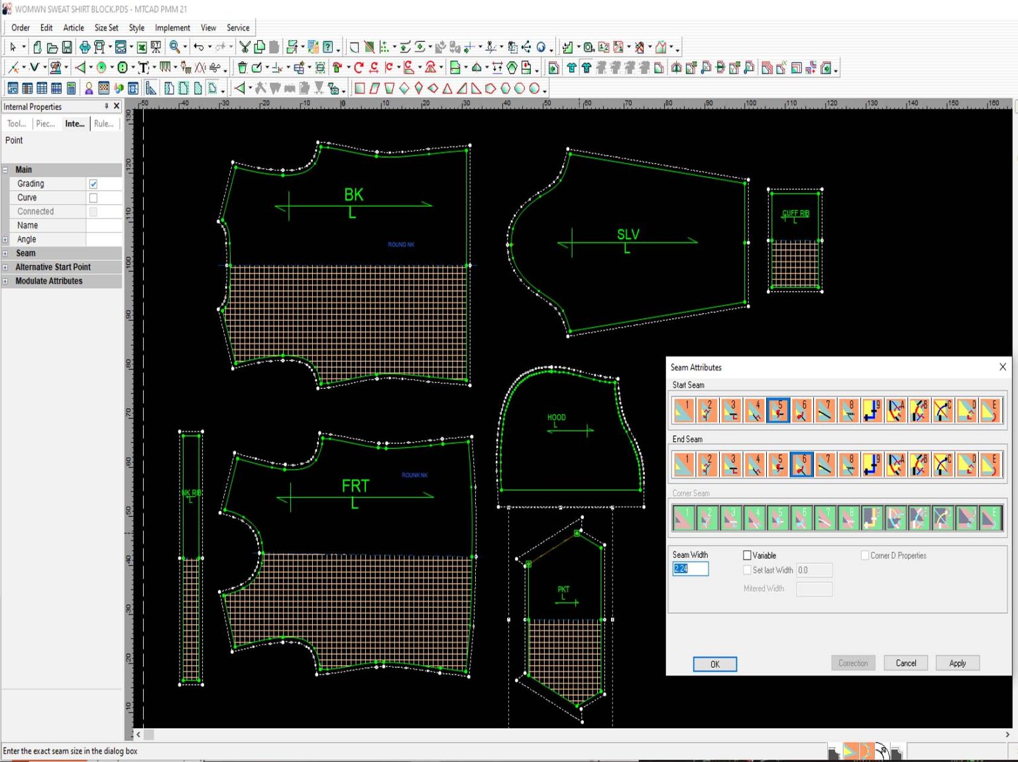The image size is (1018, 762).
Task: Choose End Seam type 7 icon
Action: click(x=825, y=465)
